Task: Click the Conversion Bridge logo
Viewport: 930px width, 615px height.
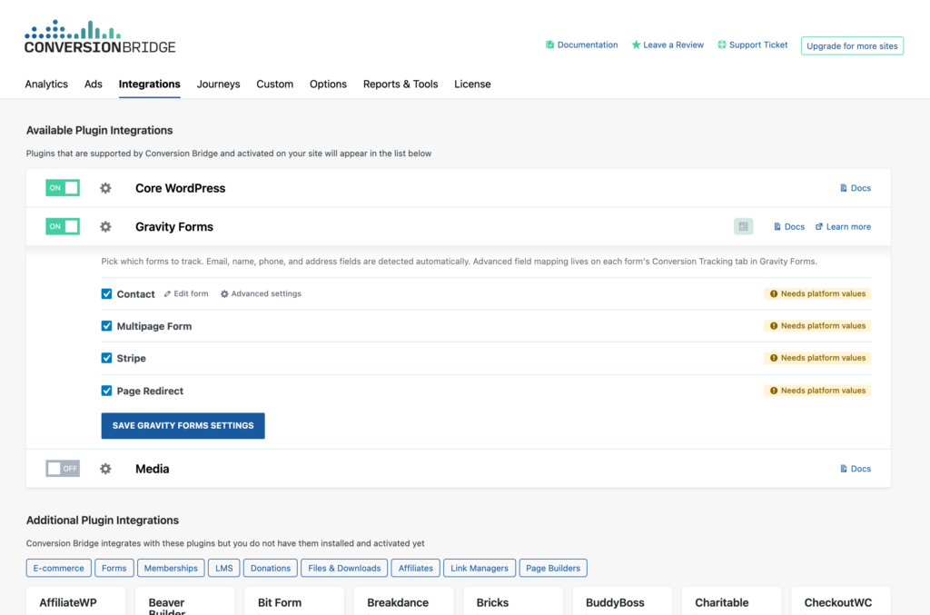Action: (x=100, y=36)
